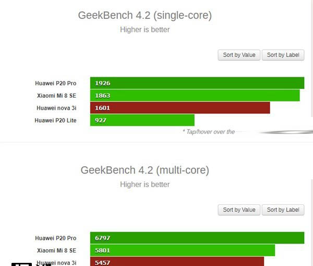The width and height of the screenshot is (313, 266).
Task: Sort single-core chart by label
Action: click(x=283, y=55)
